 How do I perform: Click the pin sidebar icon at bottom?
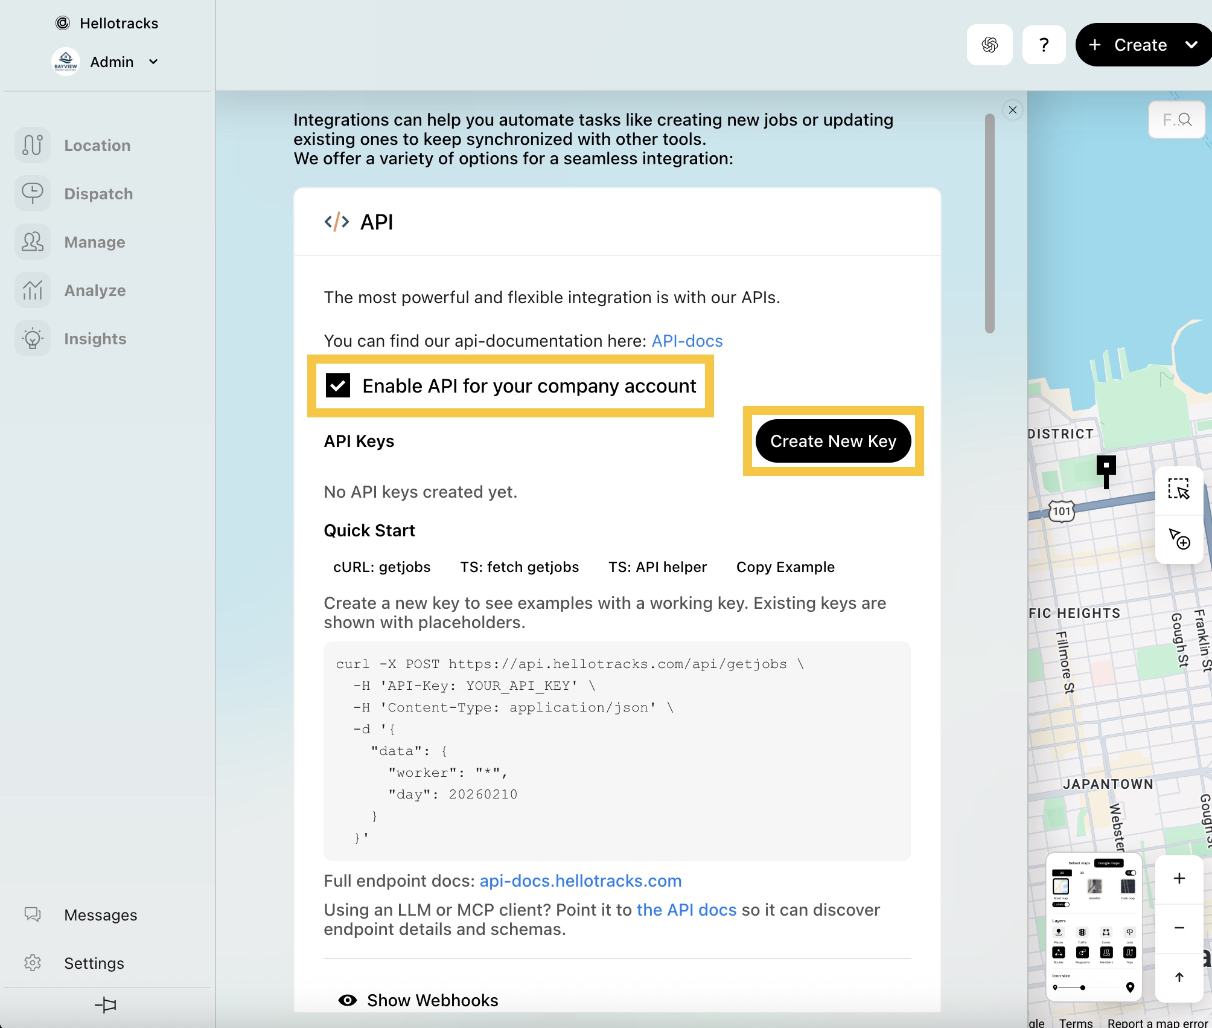106,1004
